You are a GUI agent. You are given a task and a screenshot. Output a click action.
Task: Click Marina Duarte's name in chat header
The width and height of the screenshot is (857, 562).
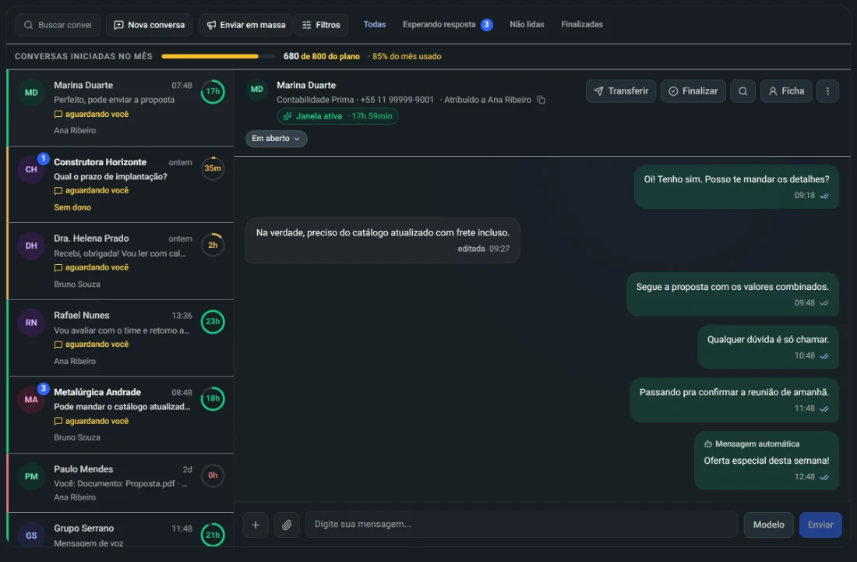(x=306, y=85)
